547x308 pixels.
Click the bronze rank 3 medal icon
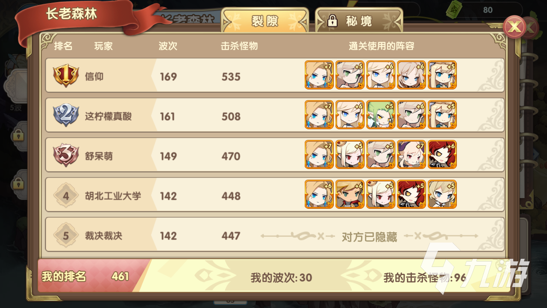point(65,156)
